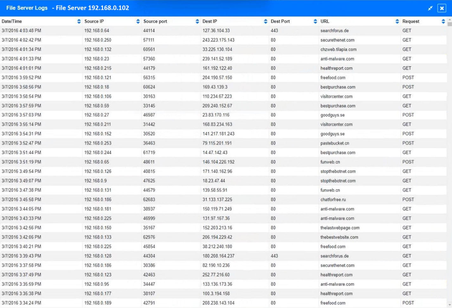
Task: Click dest IP 38.212.240.180
Action: (217, 246)
